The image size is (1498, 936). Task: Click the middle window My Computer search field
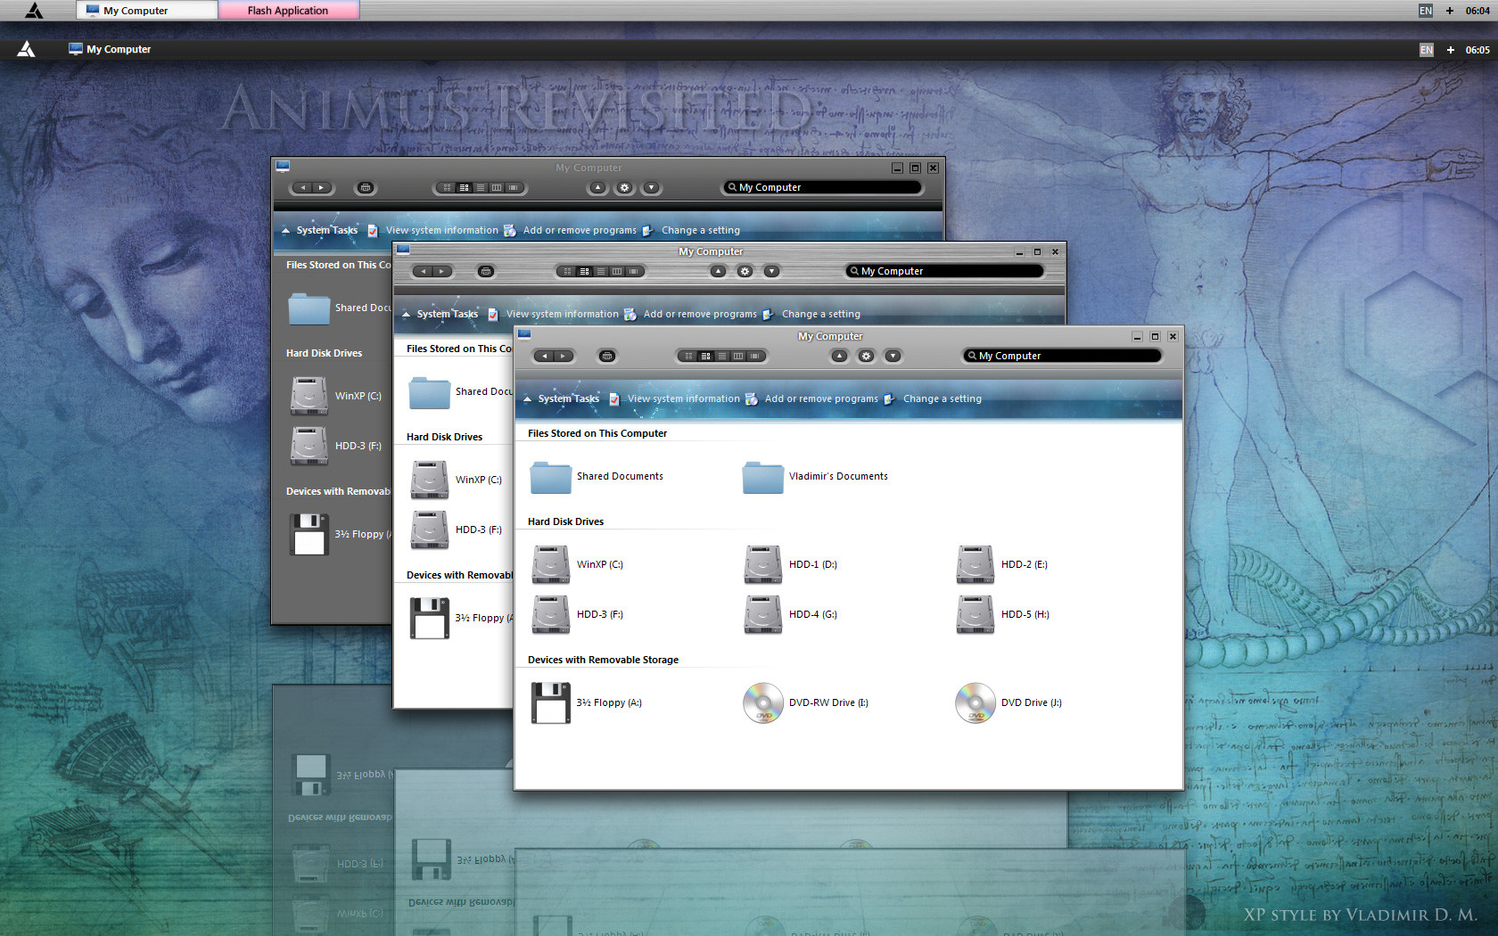[x=943, y=271]
